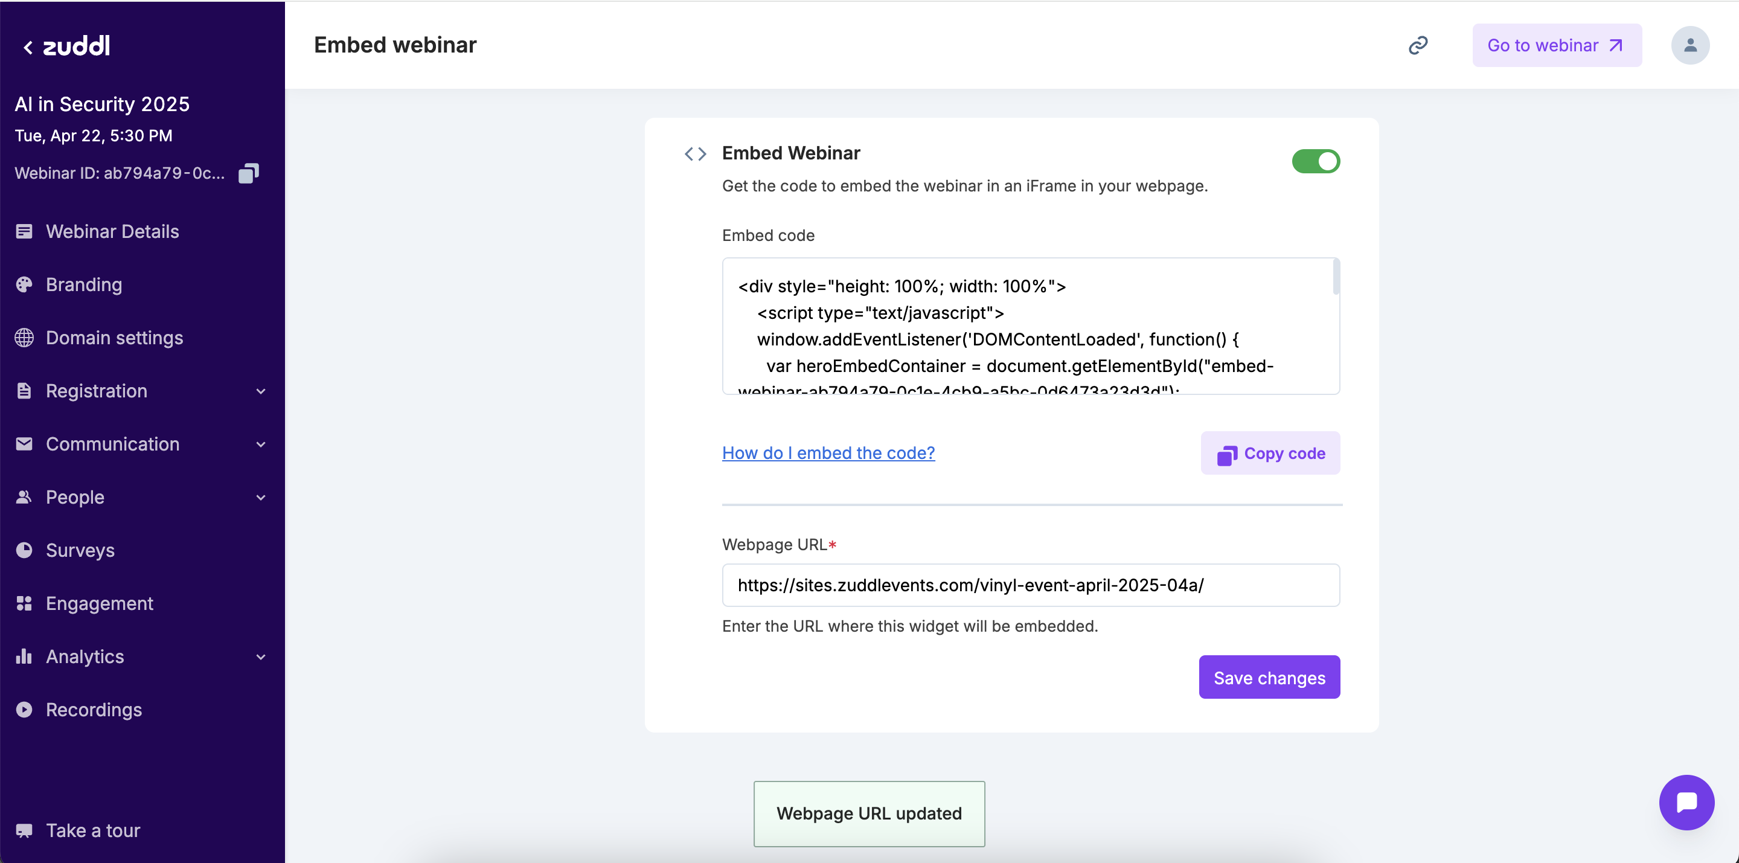
Task: Open Engagement section in sidebar
Action: [99, 604]
